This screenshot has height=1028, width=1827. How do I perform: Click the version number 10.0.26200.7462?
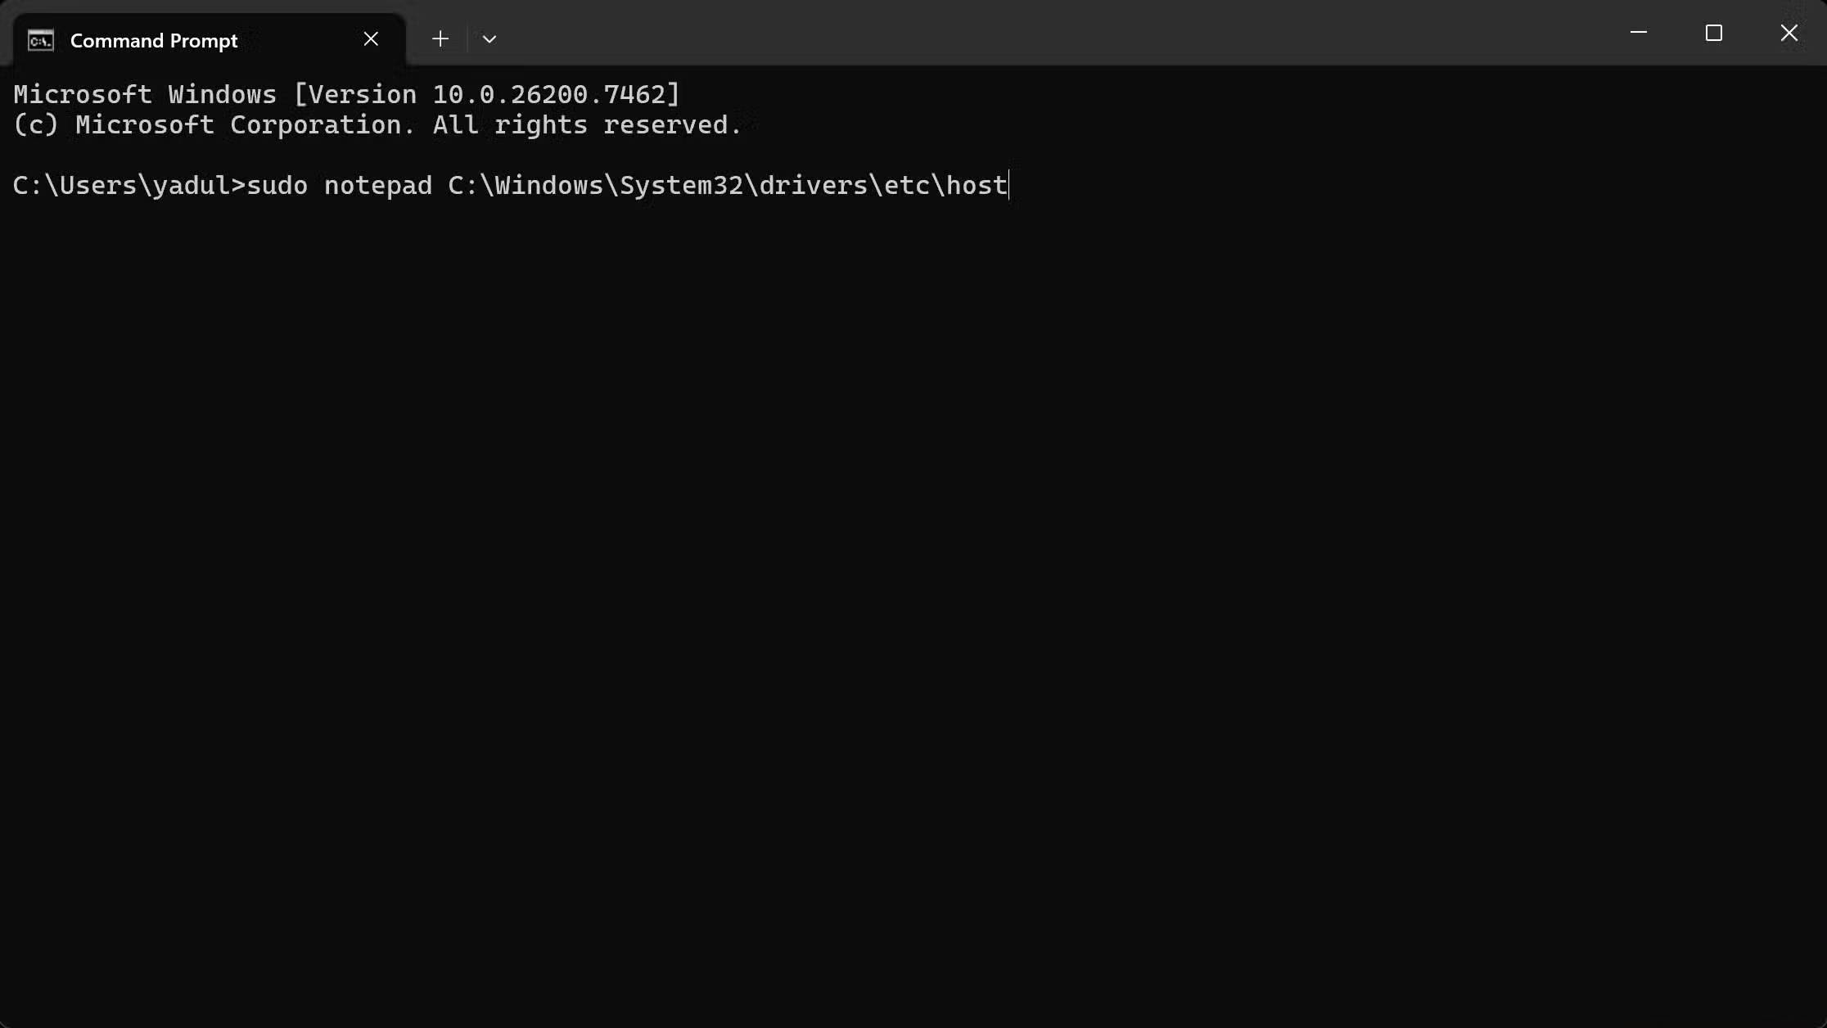point(548,95)
